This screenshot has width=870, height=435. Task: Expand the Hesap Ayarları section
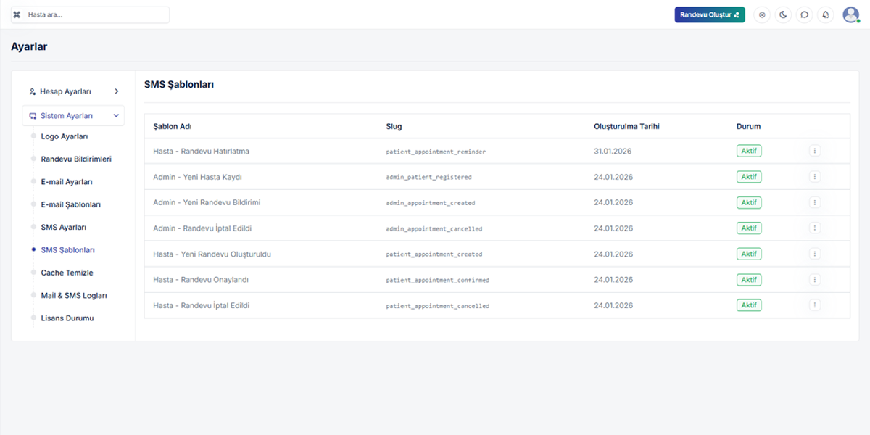pos(73,91)
